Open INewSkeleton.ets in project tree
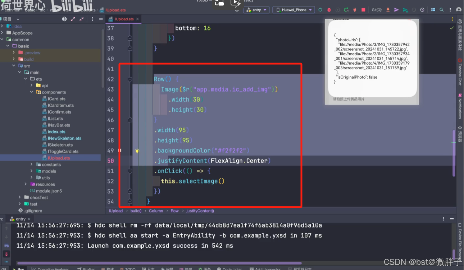 point(62,138)
